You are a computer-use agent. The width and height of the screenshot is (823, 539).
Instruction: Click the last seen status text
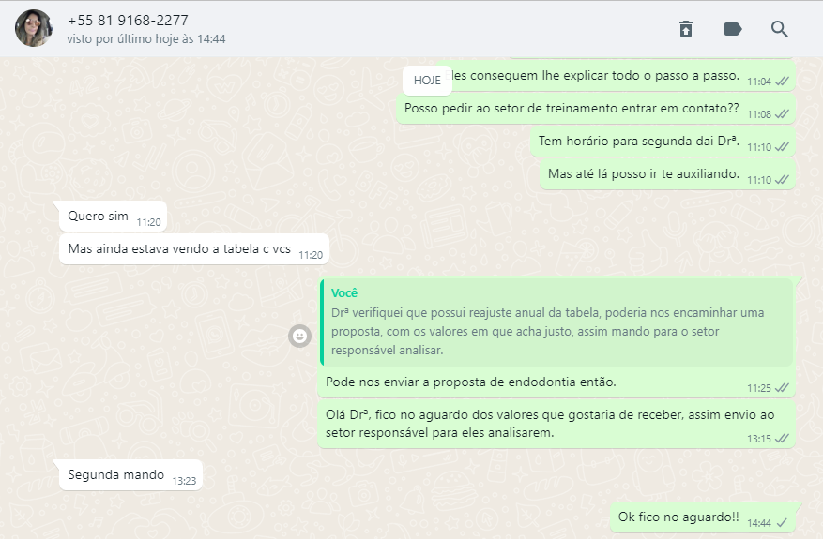(146, 39)
